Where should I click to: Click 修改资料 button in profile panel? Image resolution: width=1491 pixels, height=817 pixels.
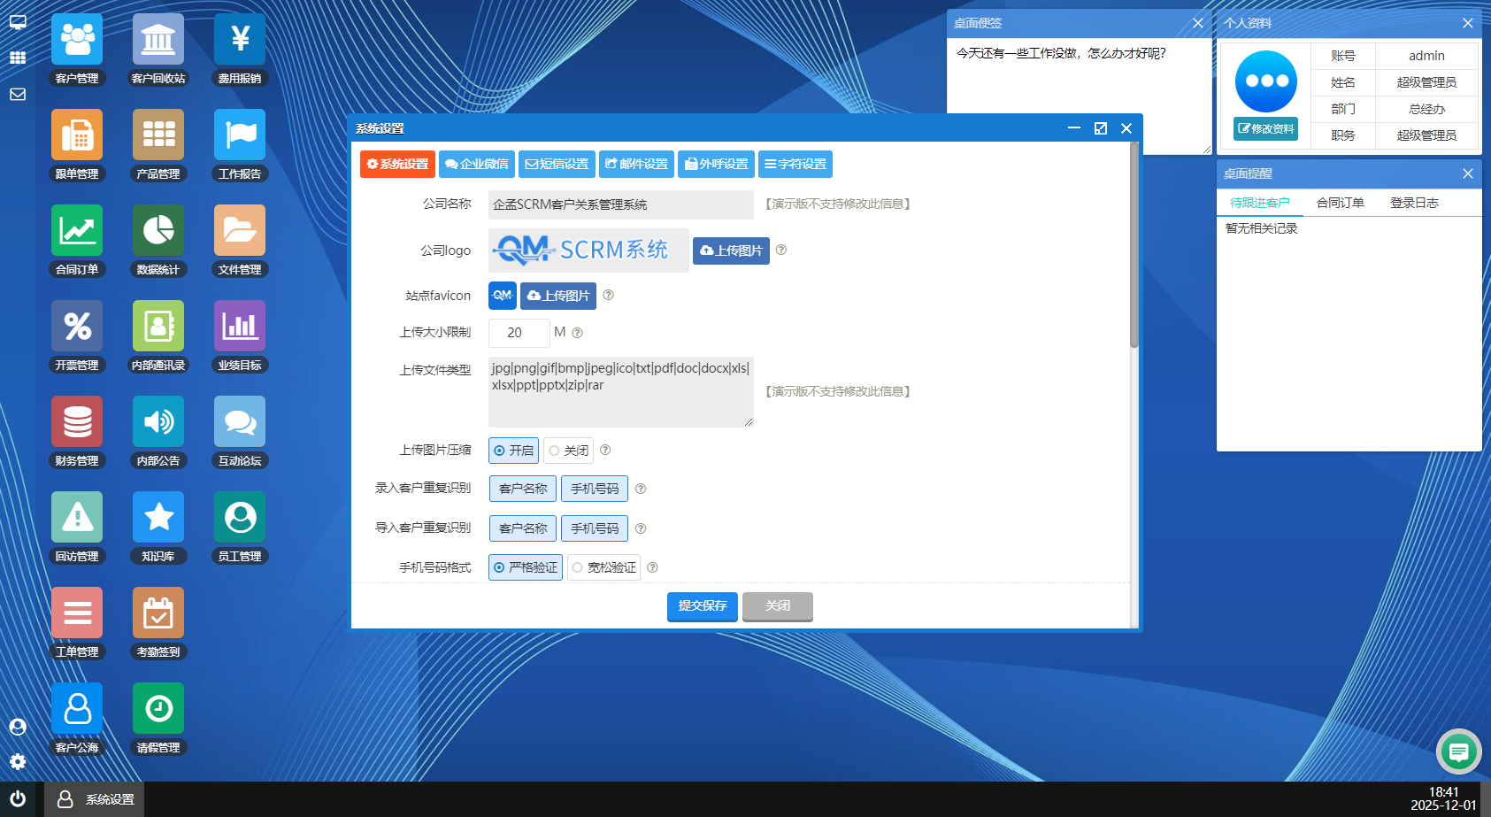click(x=1265, y=129)
